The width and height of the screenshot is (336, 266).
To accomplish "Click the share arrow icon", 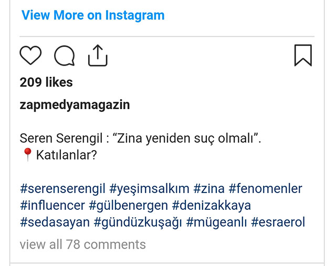I will pyautogui.click(x=97, y=56).
